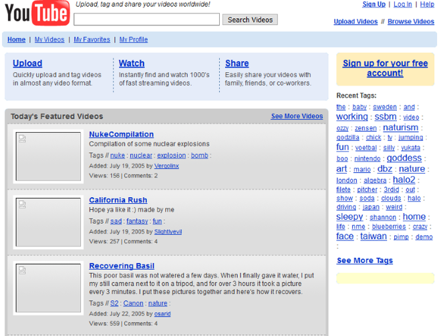Open the NukeCompilation video title
441x336 pixels.
(x=121, y=134)
